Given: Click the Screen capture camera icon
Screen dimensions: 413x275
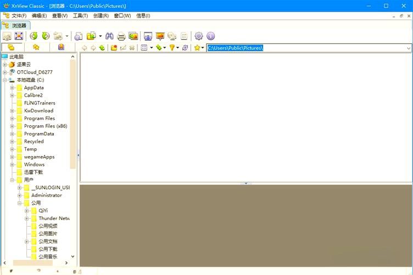Looking at the screenshot, I should tap(148, 36).
